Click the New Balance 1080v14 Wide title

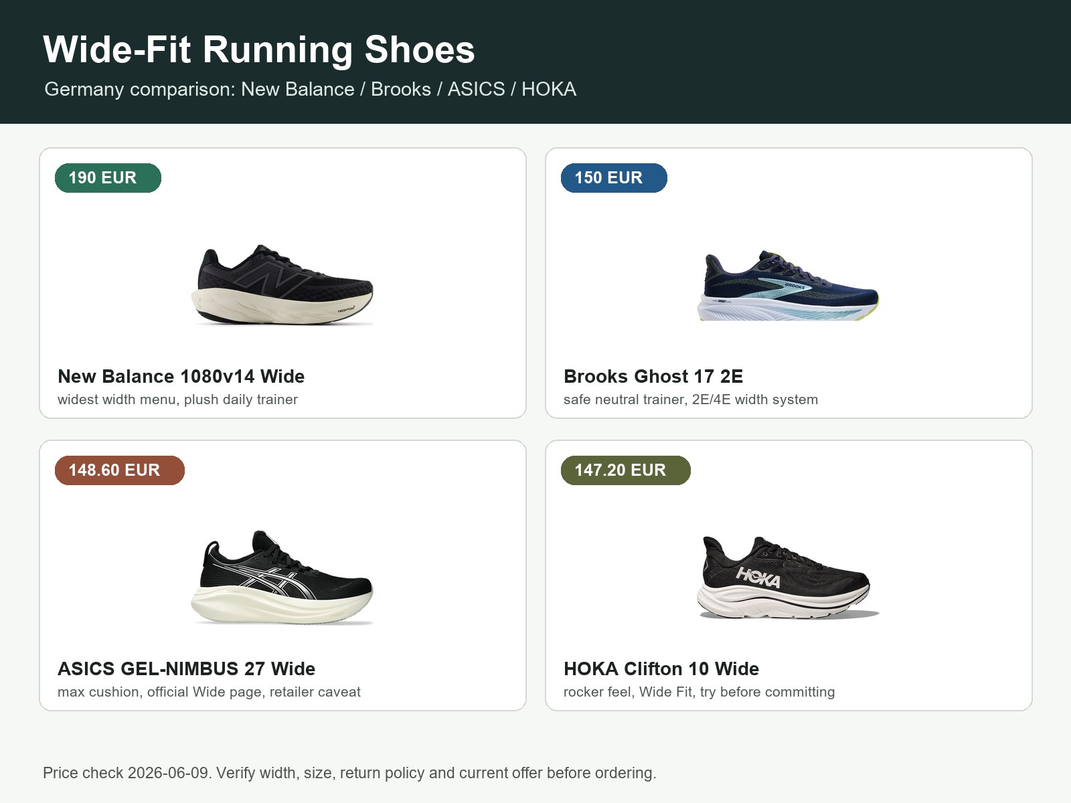click(x=181, y=376)
